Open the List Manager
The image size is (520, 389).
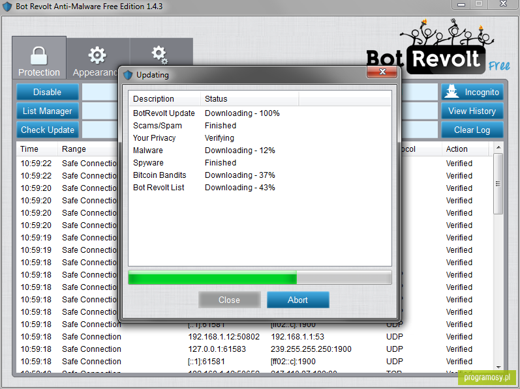pos(48,111)
